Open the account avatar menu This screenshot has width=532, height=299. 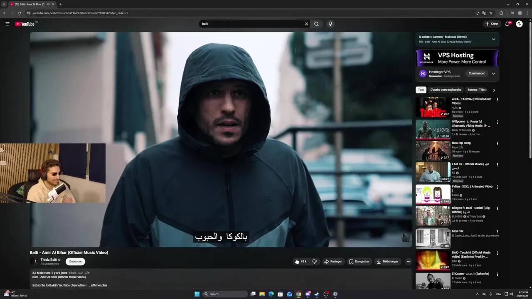519,24
